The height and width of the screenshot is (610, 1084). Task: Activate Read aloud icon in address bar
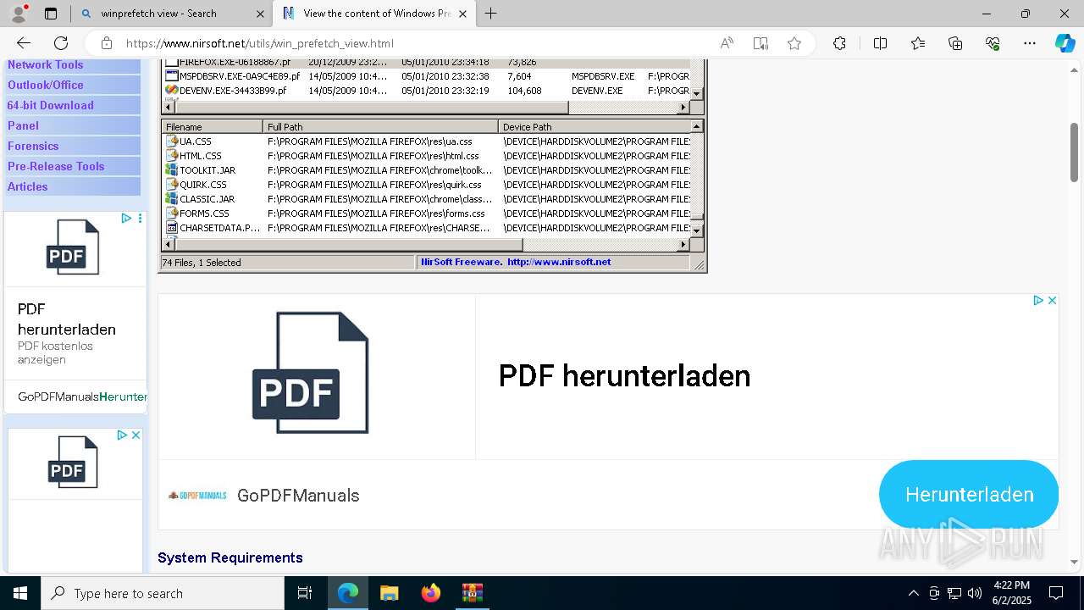pyautogui.click(x=727, y=43)
